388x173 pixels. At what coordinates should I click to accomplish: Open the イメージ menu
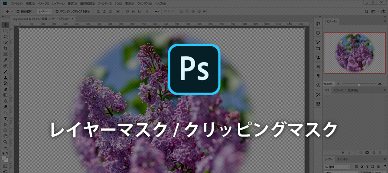(x=43, y=4)
